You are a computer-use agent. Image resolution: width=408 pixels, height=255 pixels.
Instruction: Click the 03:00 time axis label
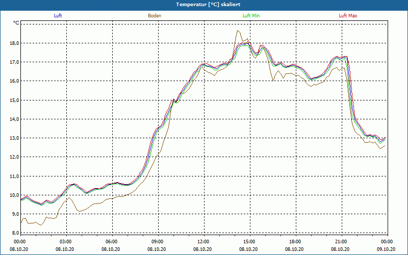tap(66, 242)
